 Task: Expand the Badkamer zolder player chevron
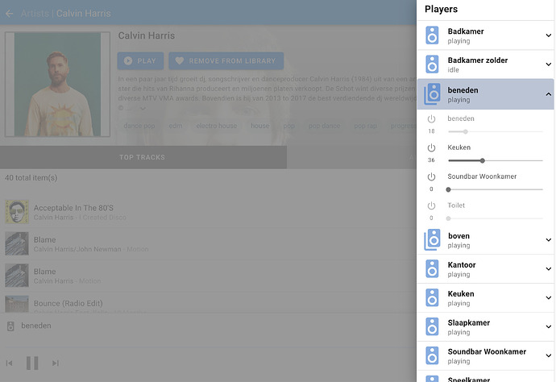point(548,64)
